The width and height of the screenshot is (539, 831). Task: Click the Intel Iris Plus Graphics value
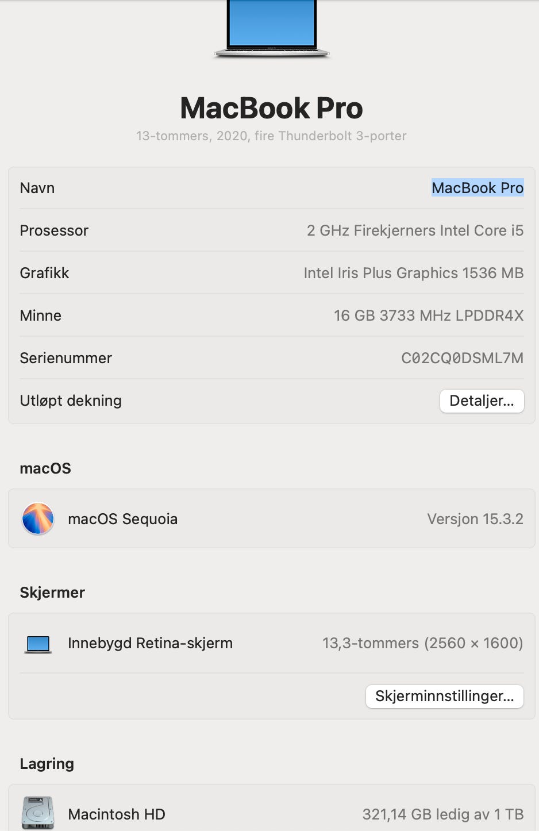[x=413, y=273]
